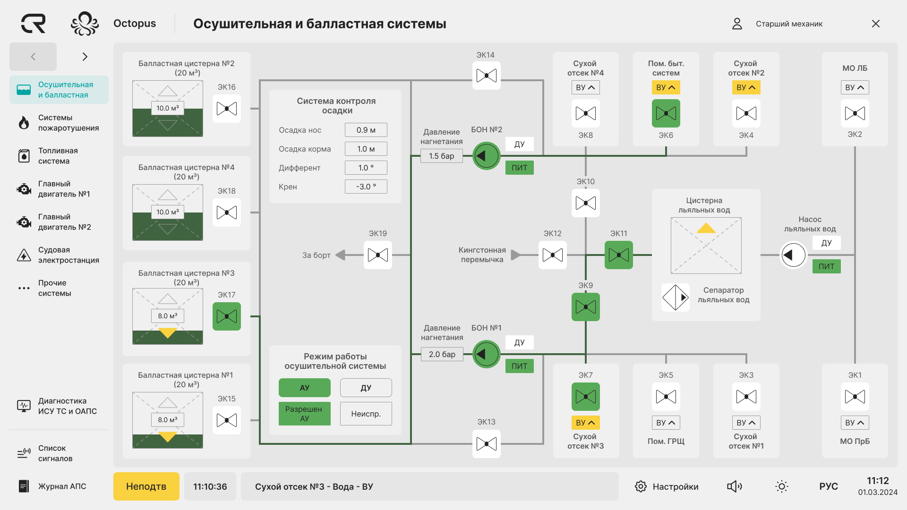The width and height of the screenshot is (907, 510).
Task: Open Главный двигатель №2 section
Action: tap(59, 222)
